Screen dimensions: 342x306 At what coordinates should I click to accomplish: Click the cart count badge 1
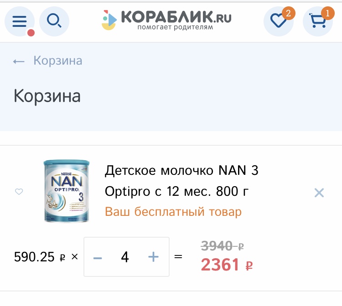[x=327, y=13]
